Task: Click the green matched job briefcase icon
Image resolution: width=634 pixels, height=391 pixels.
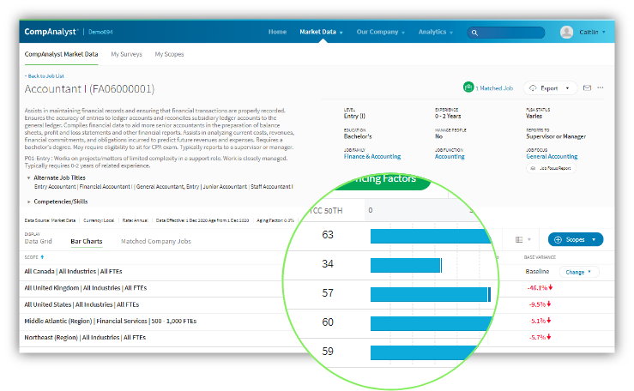Action: (x=468, y=87)
